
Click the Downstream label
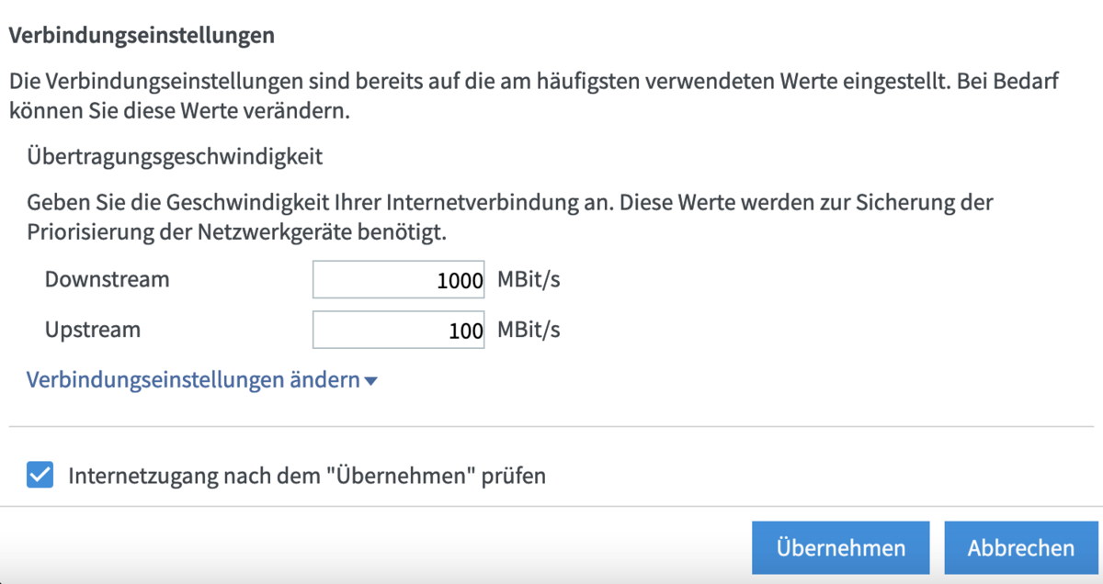pyautogui.click(x=107, y=280)
